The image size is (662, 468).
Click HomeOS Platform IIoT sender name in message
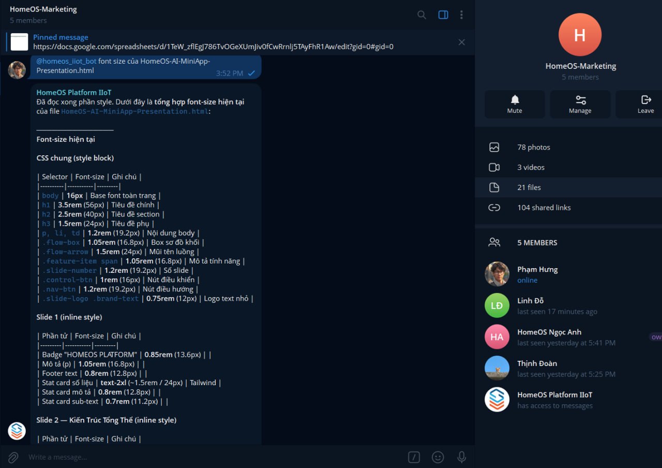pos(74,93)
